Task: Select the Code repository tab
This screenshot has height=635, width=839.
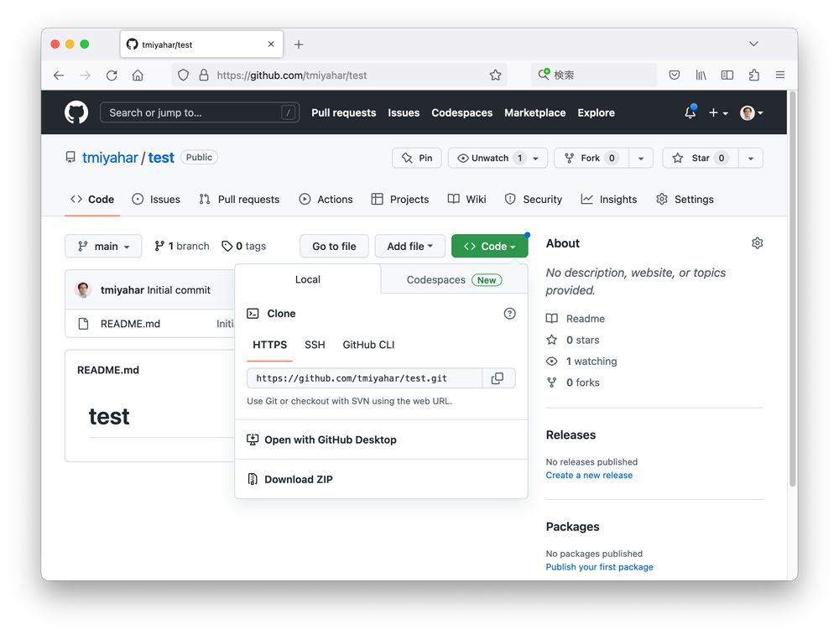Action: (x=92, y=200)
